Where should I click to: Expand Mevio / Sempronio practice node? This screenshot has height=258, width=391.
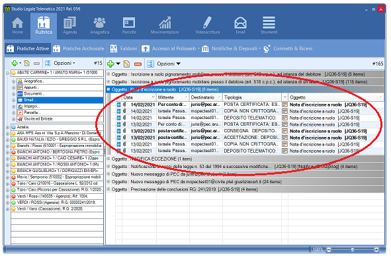point(7,177)
